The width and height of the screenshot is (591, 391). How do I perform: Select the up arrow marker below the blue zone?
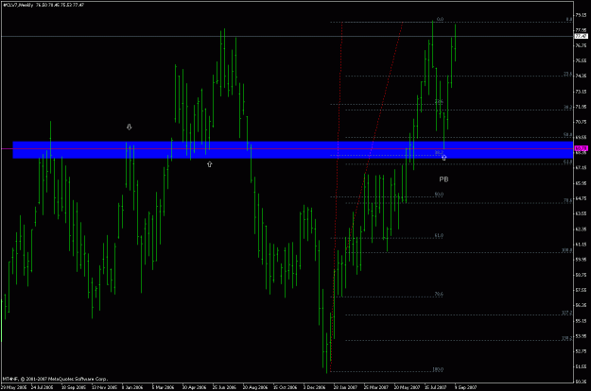point(210,164)
